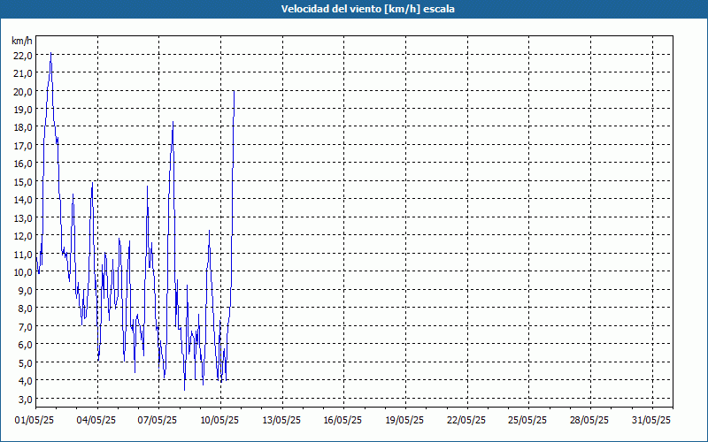Viewport: 708px width, 442px height.
Task: Click the 22 km/h wind peak on the line
Action: (x=50, y=53)
